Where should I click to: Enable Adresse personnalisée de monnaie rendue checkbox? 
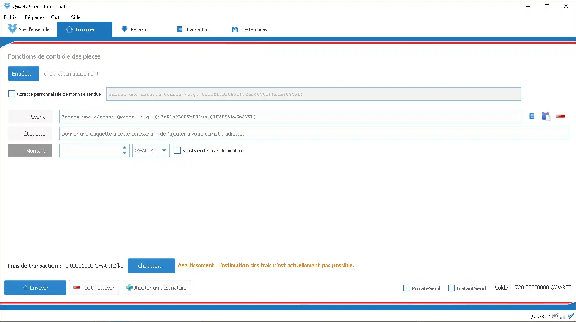(12, 94)
